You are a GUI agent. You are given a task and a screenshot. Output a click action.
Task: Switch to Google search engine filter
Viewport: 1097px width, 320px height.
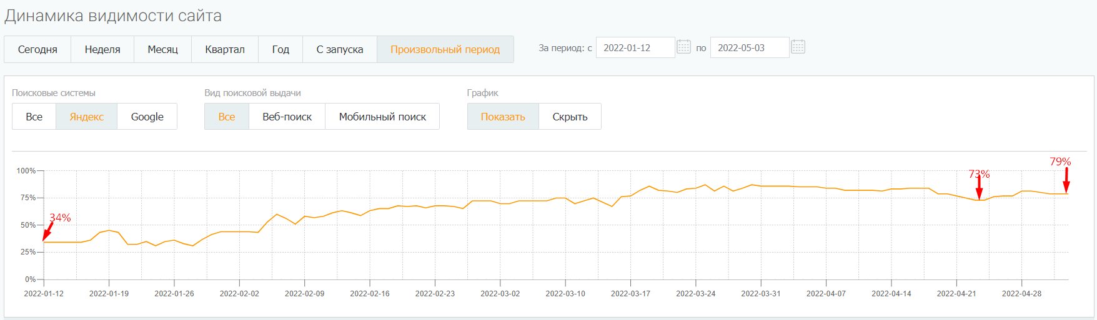click(x=147, y=117)
